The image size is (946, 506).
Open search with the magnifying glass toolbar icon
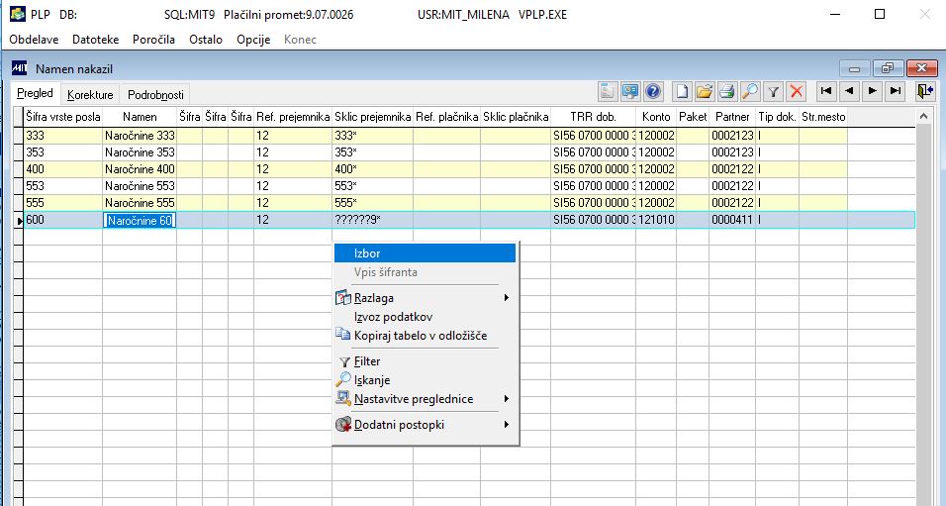(749, 91)
